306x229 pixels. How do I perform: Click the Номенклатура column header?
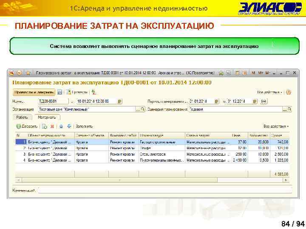(162, 136)
